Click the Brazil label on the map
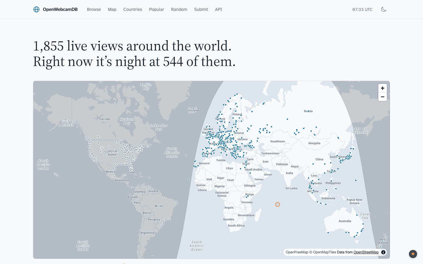 [x=159, y=206]
